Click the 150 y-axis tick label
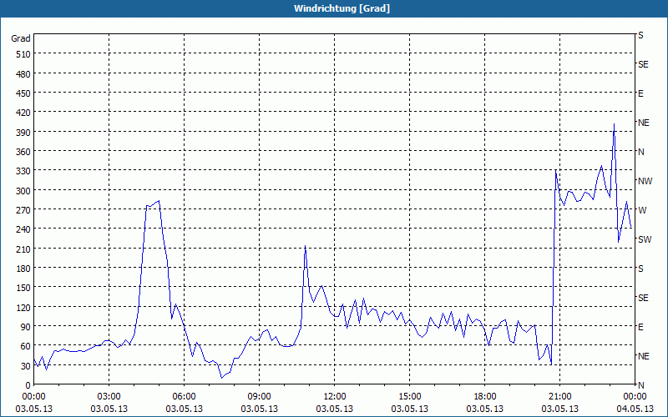The image size is (668, 417). (x=23, y=288)
